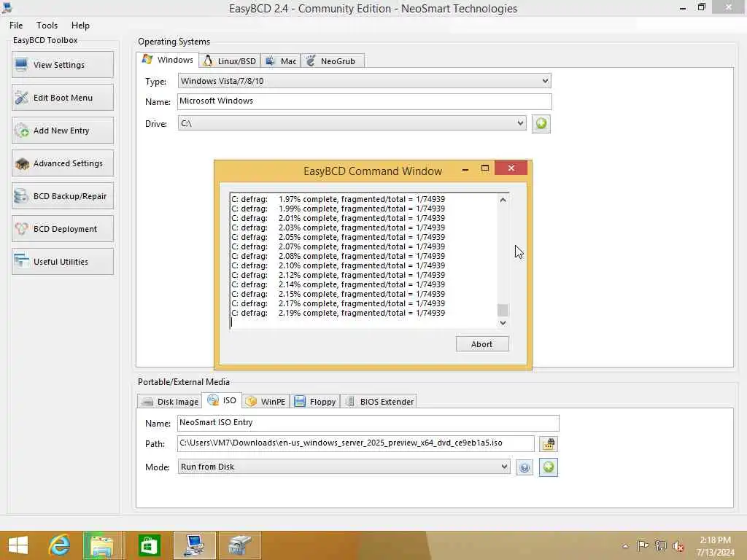This screenshot has width=747, height=560.
Task: Open the Edit Boot Menu section
Action: pos(63,98)
